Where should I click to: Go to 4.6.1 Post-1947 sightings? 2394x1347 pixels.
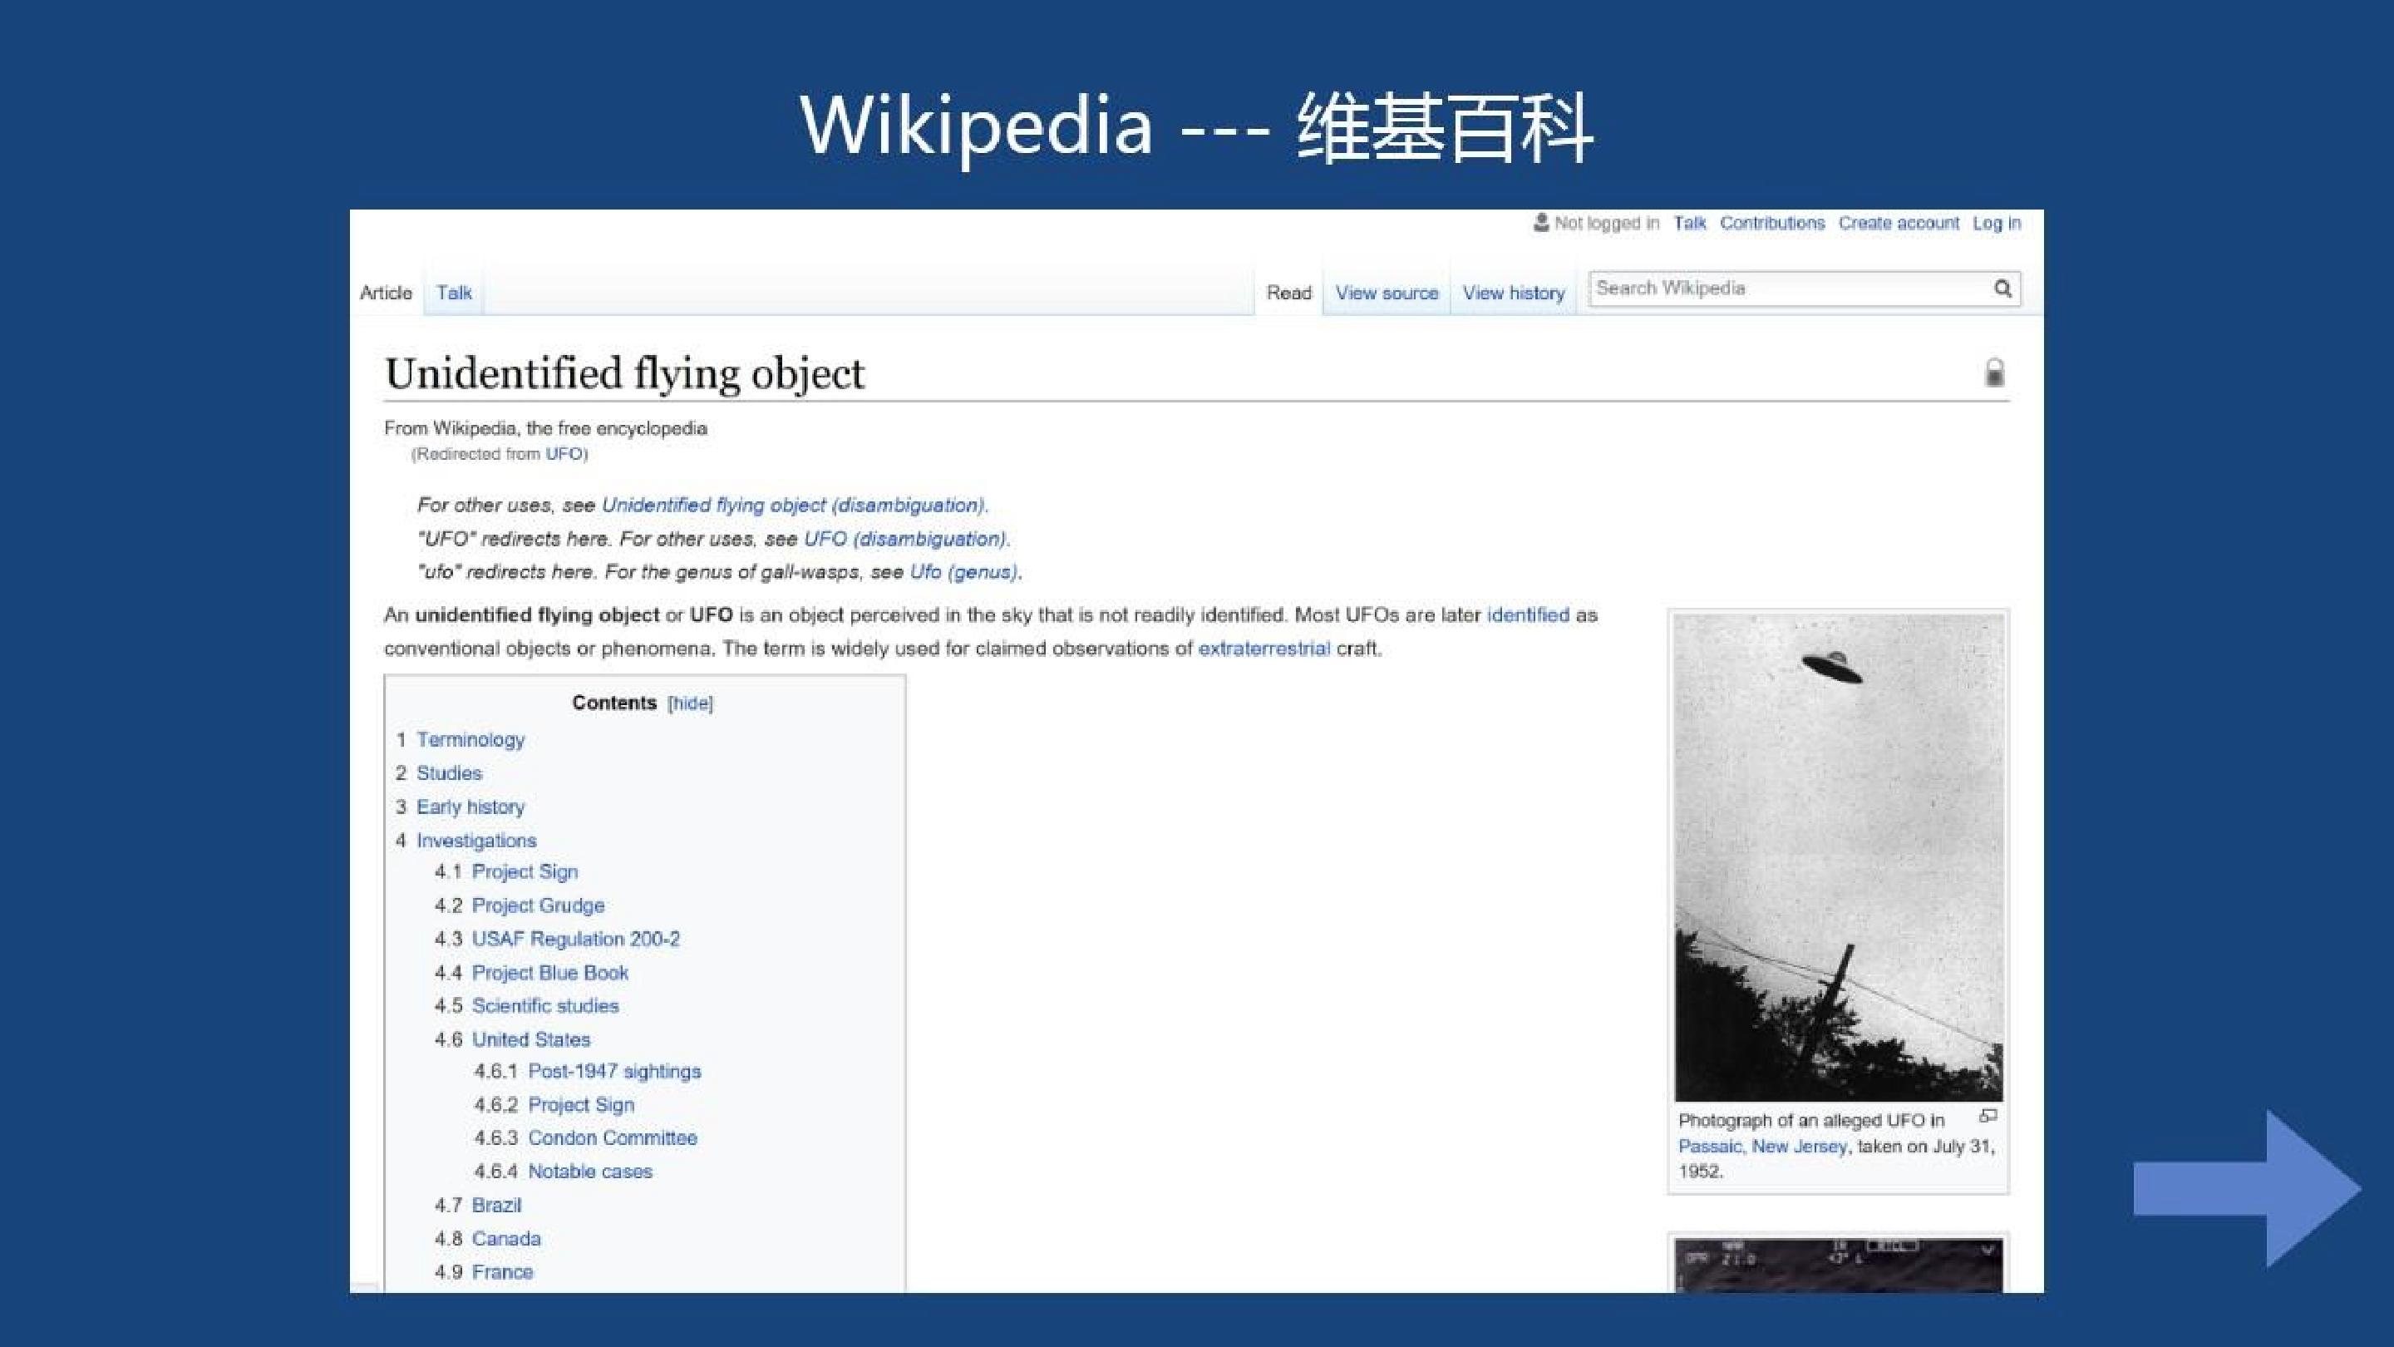tap(614, 1071)
